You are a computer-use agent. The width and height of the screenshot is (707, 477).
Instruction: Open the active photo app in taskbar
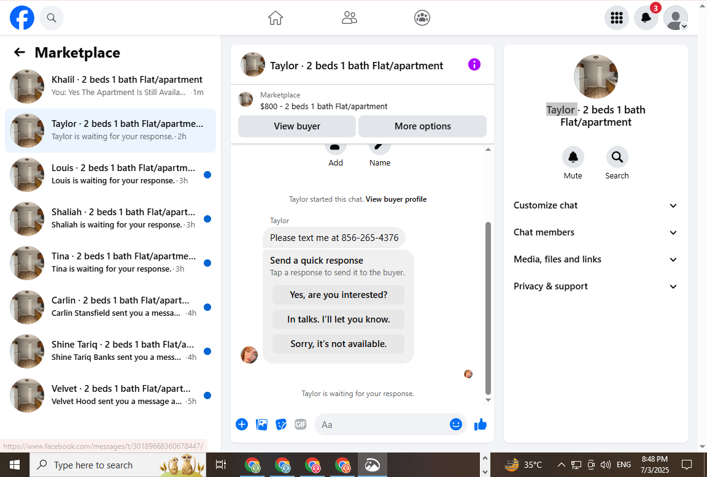[x=373, y=465]
